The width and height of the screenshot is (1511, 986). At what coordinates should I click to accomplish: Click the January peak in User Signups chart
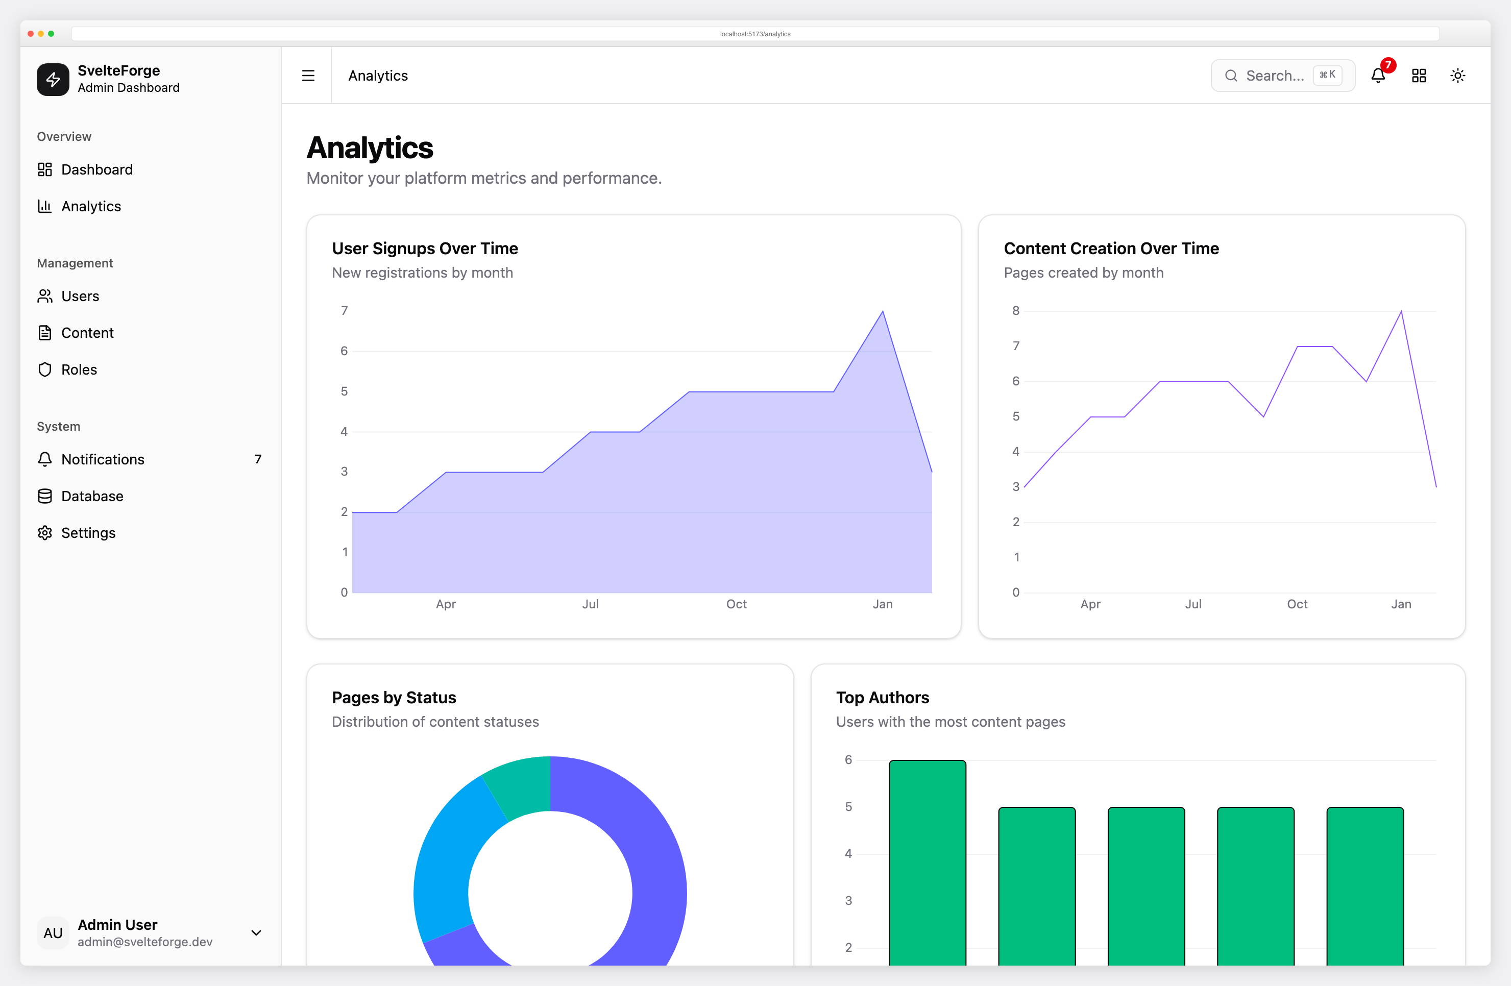pyautogui.click(x=883, y=311)
